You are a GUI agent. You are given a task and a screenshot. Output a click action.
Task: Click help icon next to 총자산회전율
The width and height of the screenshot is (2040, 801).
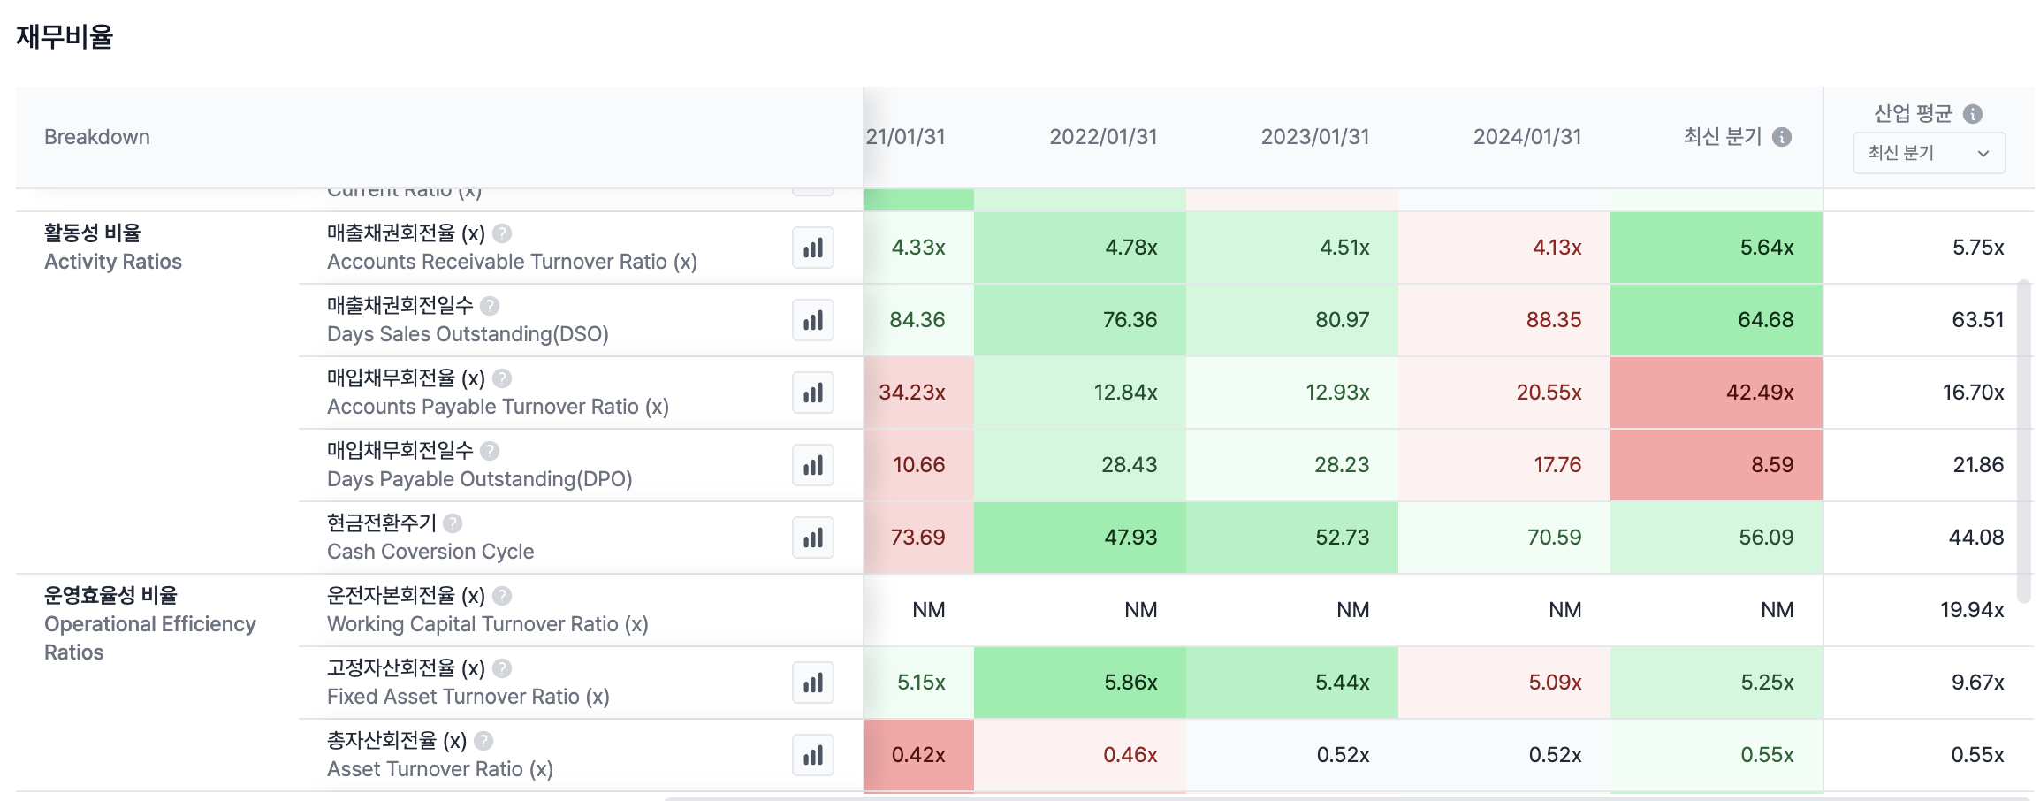(483, 741)
